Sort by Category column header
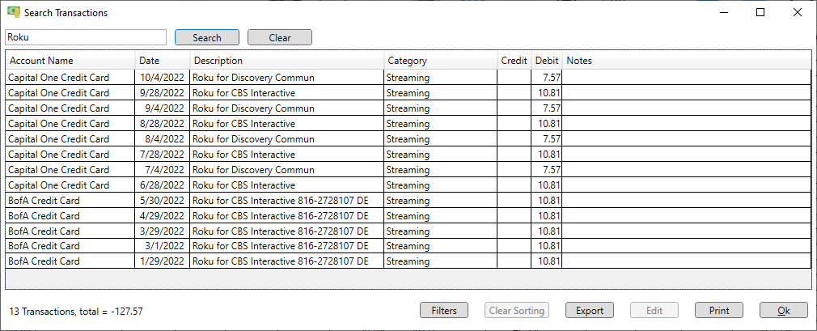This screenshot has width=817, height=331. click(x=440, y=61)
